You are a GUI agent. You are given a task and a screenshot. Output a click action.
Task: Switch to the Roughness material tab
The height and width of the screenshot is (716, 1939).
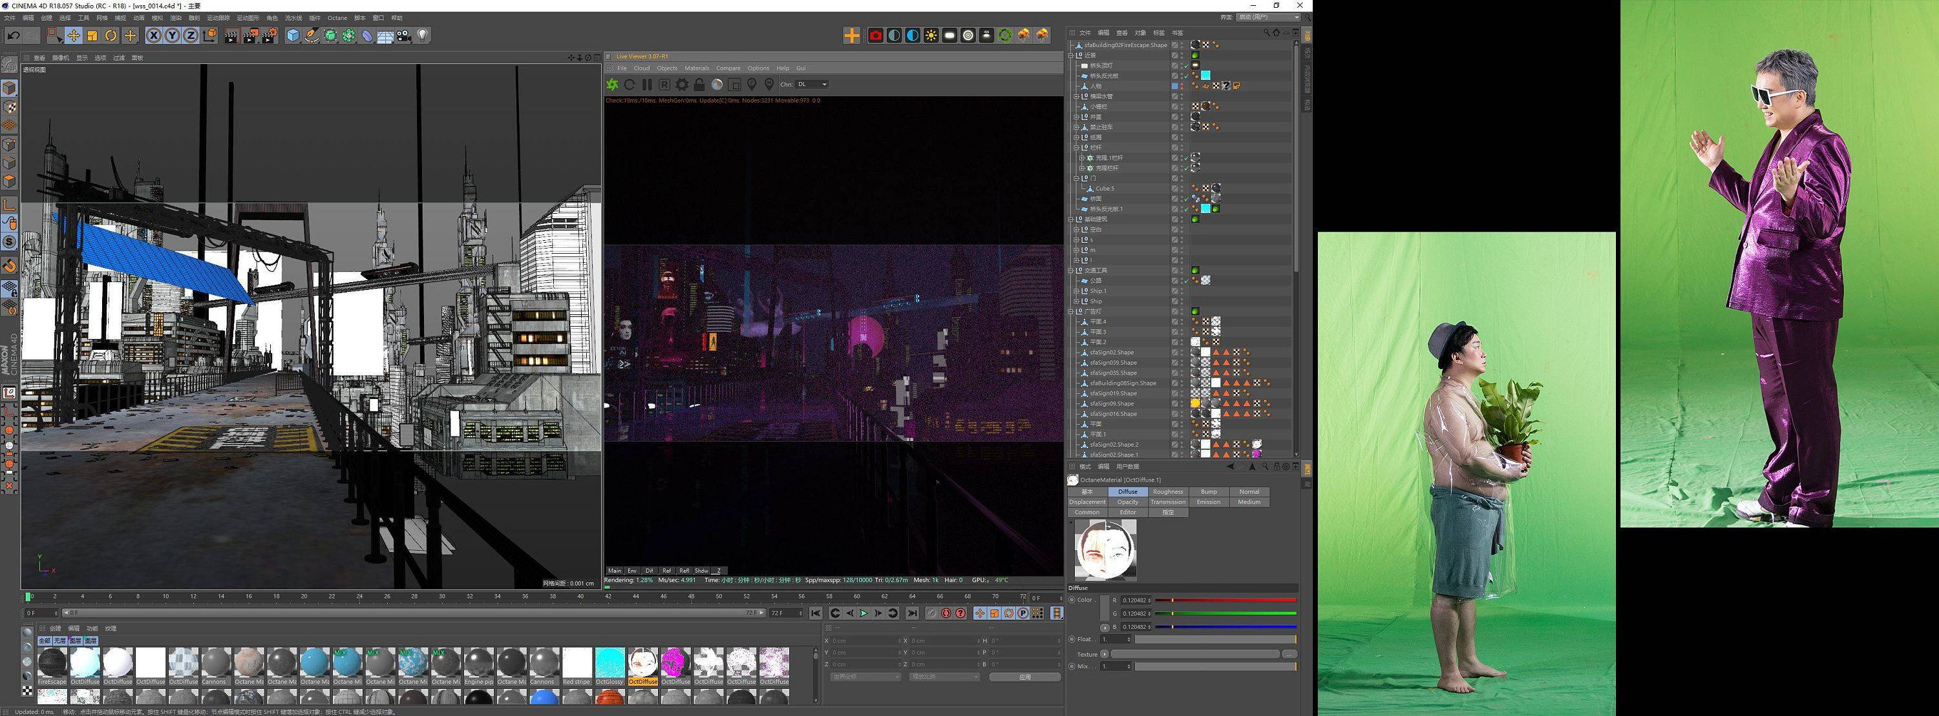tap(1168, 492)
